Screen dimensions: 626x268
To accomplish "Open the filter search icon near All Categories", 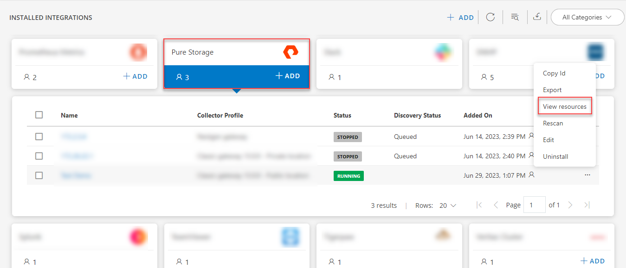I will click(x=515, y=17).
